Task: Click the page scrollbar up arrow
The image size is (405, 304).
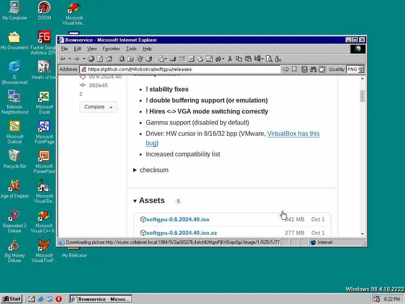Action: [x=362, y=78]
